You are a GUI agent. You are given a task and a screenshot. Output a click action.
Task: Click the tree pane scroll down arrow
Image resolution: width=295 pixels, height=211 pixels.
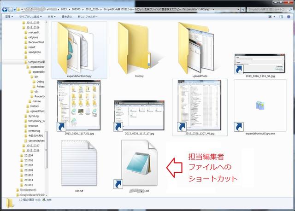tap(46, 195)
